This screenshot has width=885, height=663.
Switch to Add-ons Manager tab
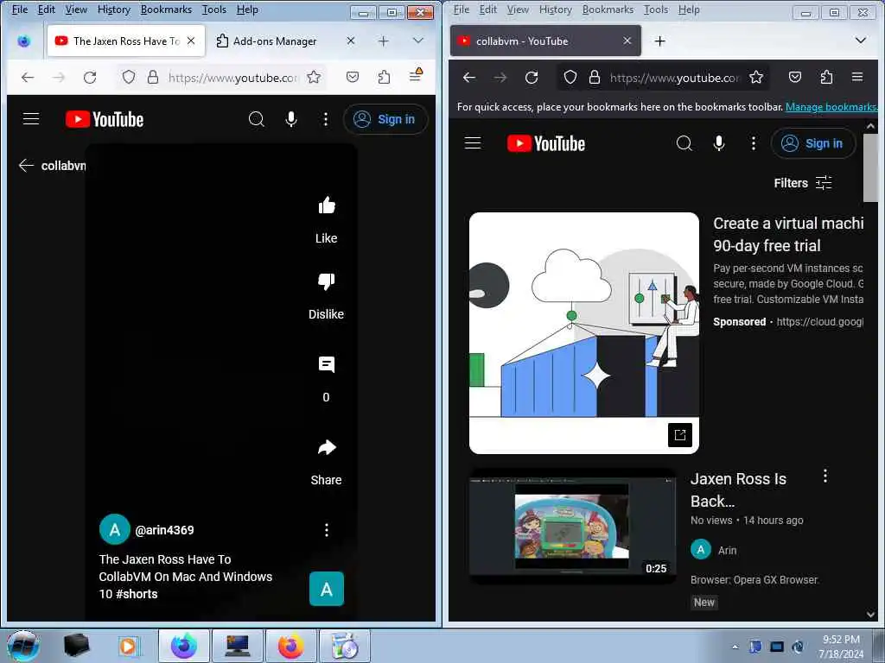point(275,41)
